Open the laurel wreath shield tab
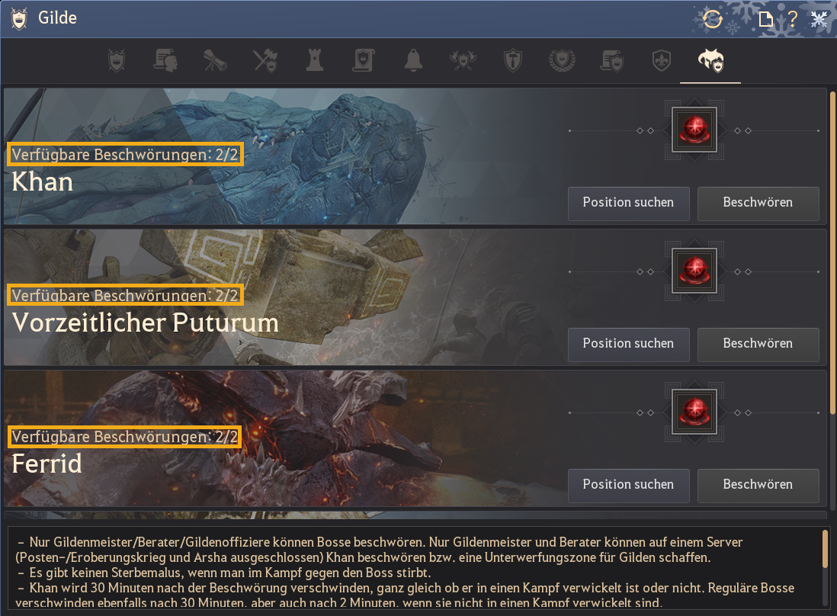Screen dimensions: 837x616 tap(562, 60)
